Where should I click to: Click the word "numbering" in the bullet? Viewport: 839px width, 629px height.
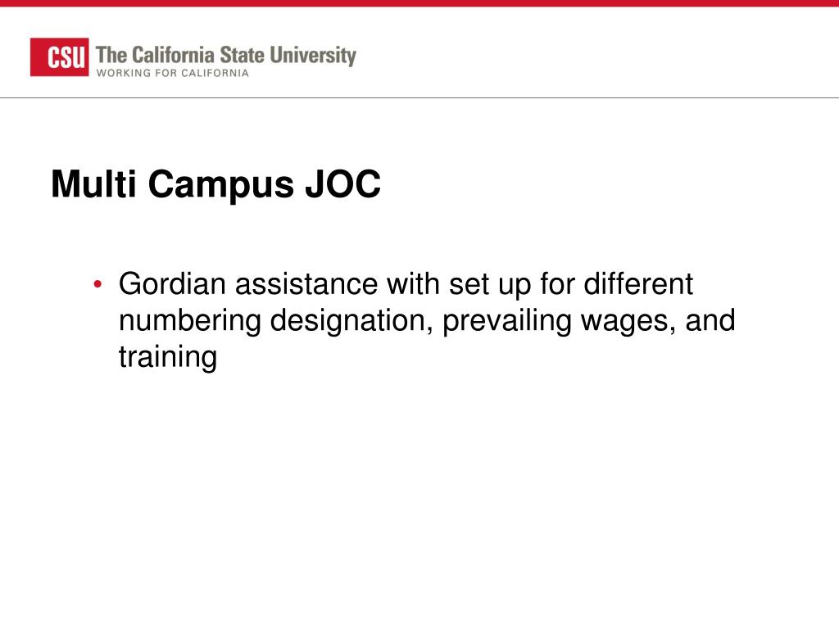pyautogui.click(x=189, y=321)
